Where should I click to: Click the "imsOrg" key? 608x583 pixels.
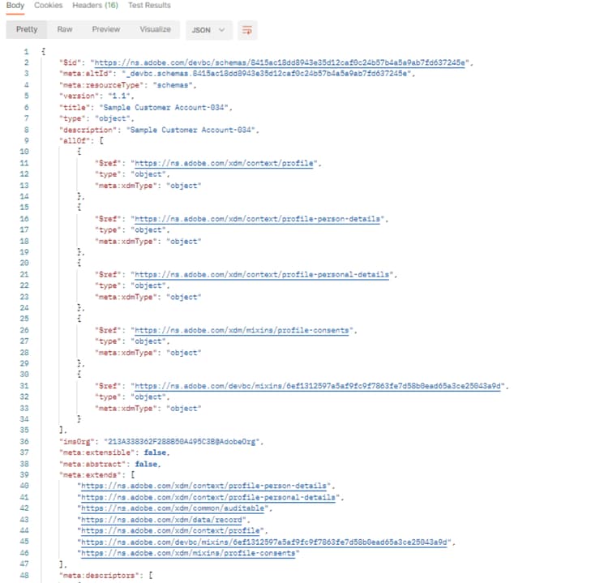click(76, 441)
